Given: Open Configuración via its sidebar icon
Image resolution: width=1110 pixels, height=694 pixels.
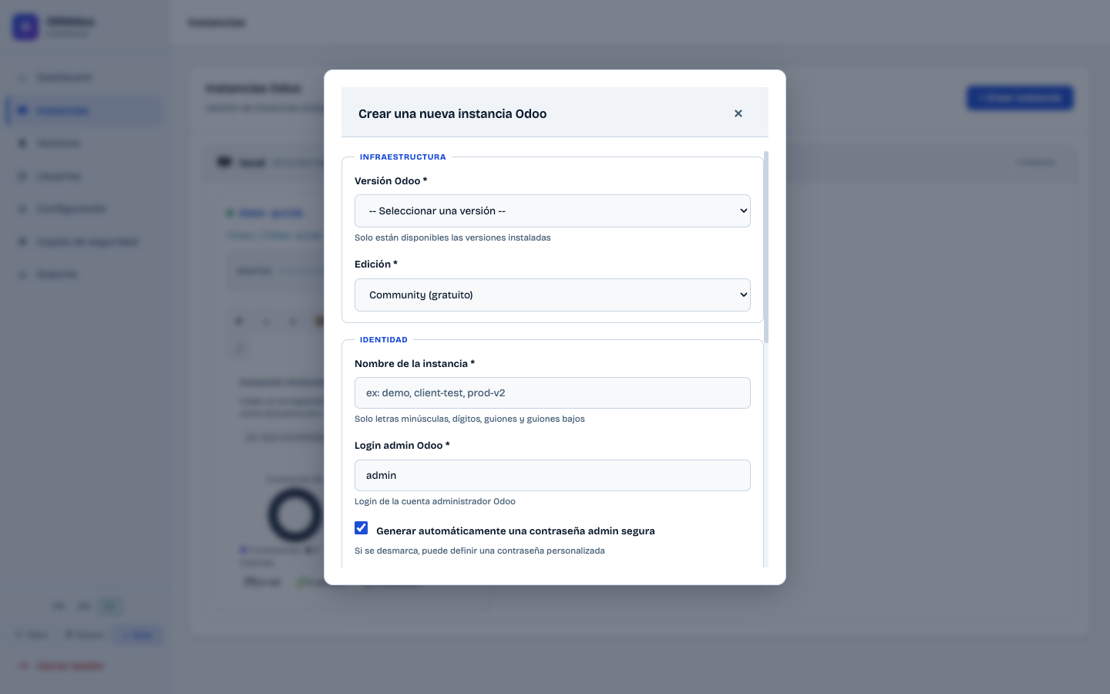Looking at the screenshot, I should click(22, 209).
